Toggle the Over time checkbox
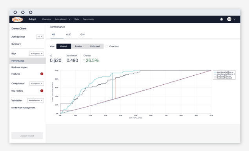Image resolution: width=249 pixels, height=151 pixels. click(107, 46)
